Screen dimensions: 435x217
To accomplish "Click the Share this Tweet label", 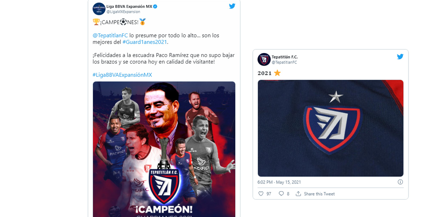I will coord(319,194).
